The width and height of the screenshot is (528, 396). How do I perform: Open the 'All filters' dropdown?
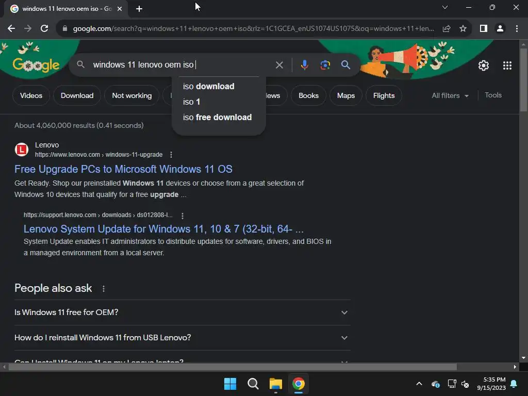[x=450, y=95]
